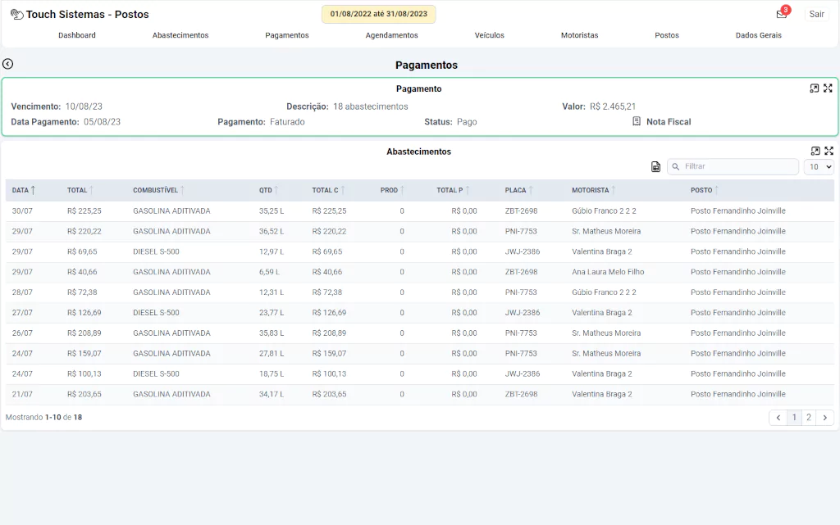Click the Descrição 18 abastecimentos text
840x525 pixels.
tap(347, 106)
